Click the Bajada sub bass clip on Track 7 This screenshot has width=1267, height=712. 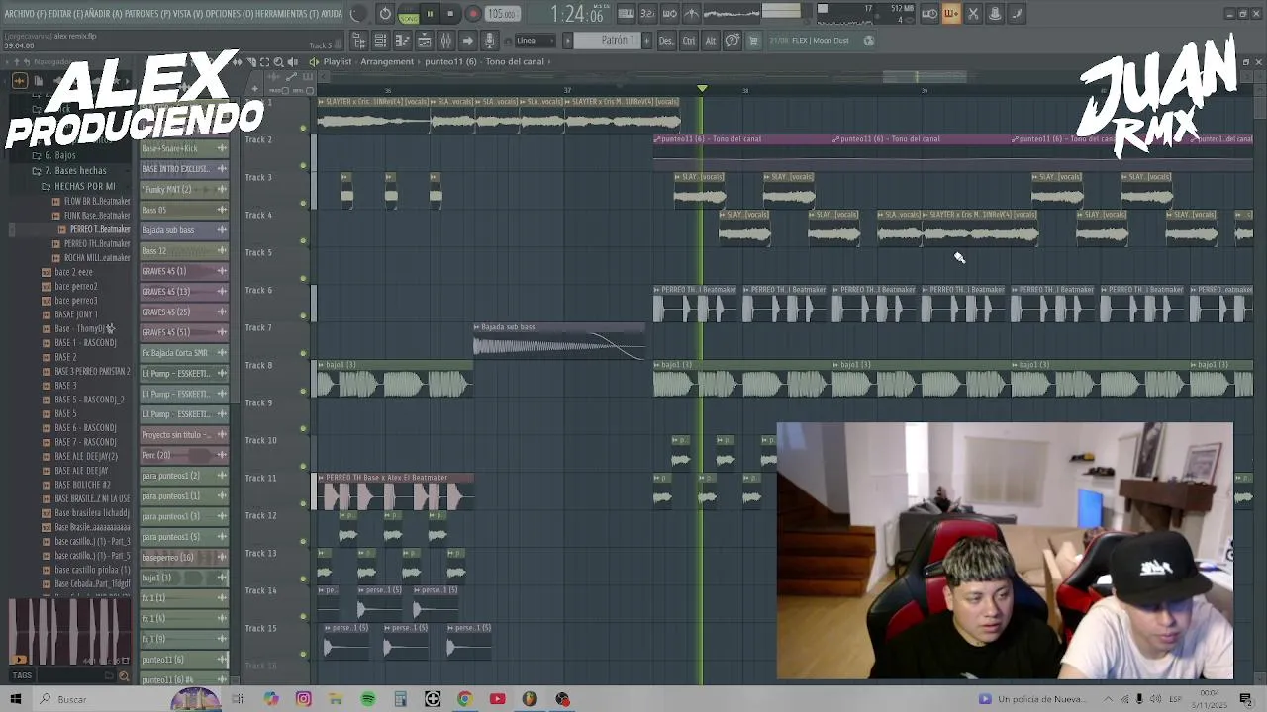point(559,340)
